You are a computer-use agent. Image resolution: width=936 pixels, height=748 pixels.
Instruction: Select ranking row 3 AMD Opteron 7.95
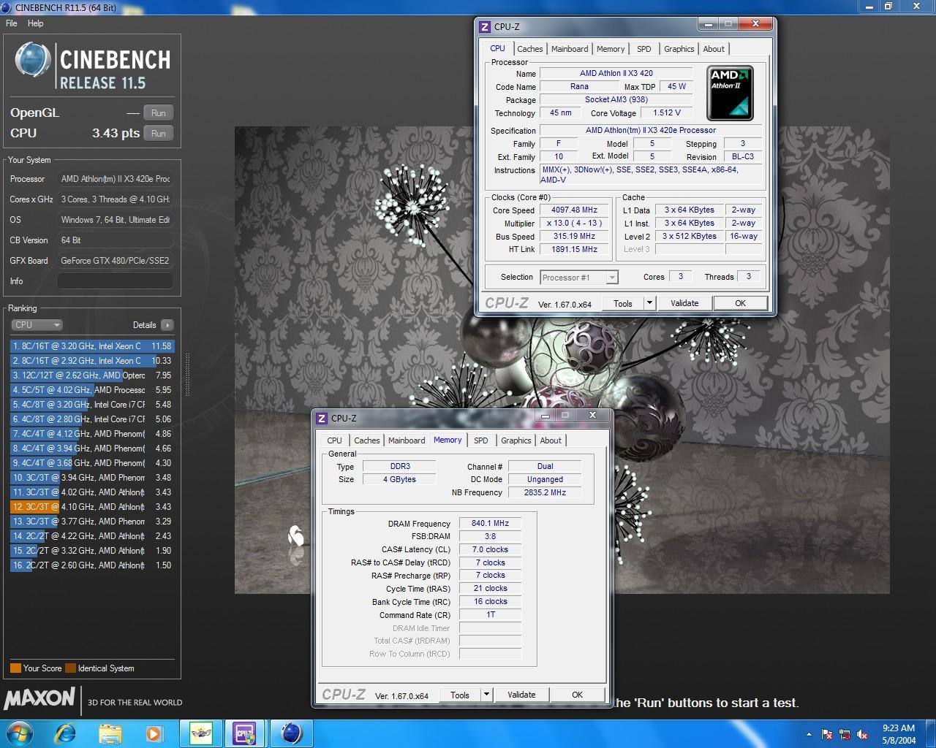point(92,375)
